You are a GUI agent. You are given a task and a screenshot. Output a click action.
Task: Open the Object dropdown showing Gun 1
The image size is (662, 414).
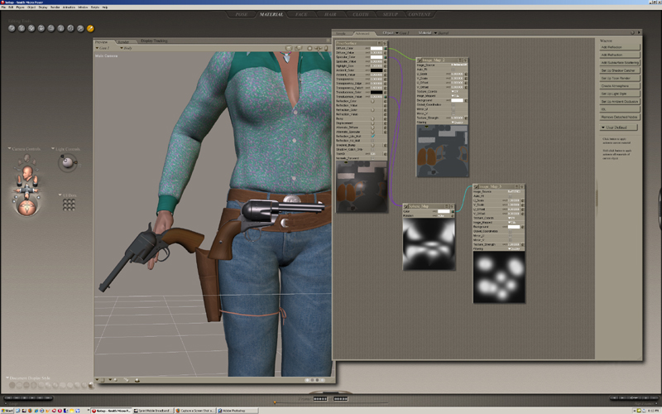click(402, 32)
